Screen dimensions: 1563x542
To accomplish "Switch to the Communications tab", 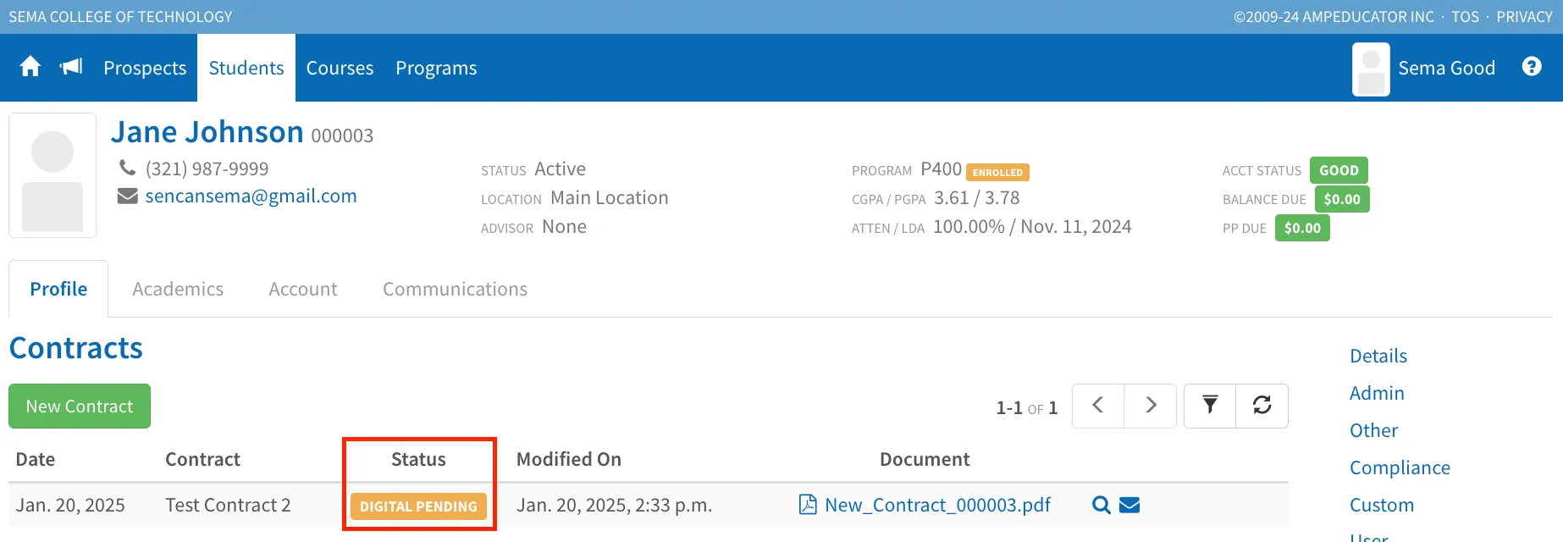I will coord(455,290).
